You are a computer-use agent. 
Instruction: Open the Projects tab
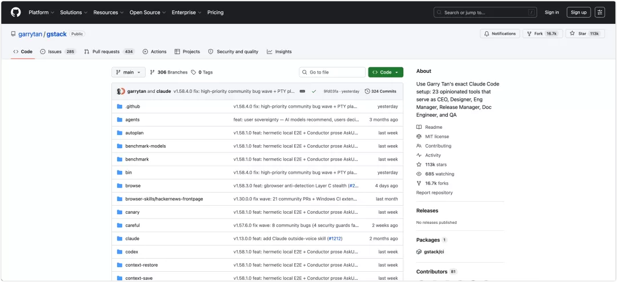click(x=187, y=52)
